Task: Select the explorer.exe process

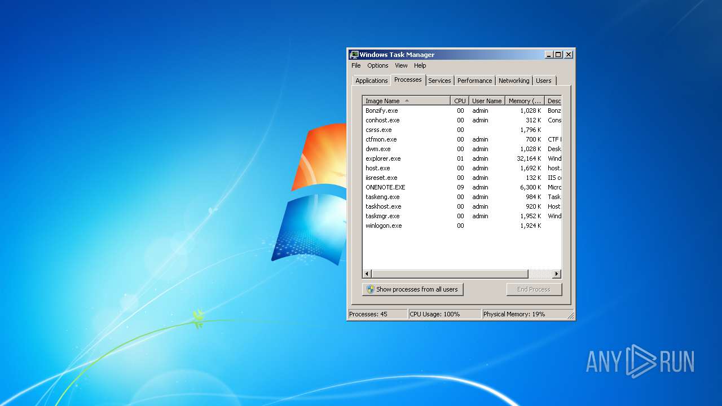Action: point(462,158)
